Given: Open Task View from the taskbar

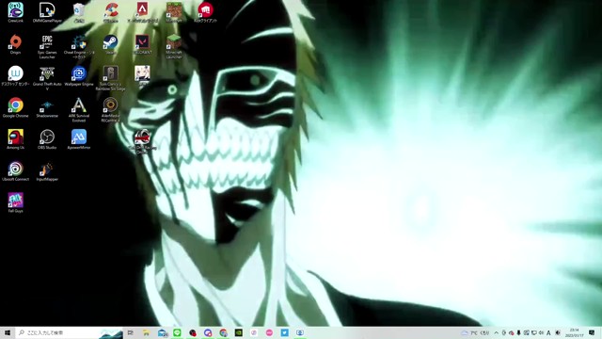Looking at the screenshot, I should 131,332.
